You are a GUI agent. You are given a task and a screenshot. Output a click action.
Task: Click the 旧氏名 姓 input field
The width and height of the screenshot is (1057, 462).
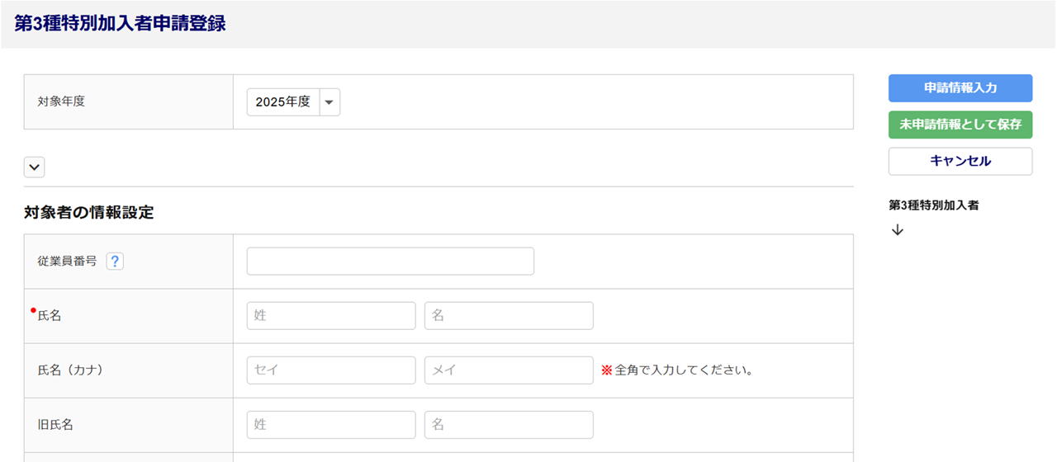[331, 425]
